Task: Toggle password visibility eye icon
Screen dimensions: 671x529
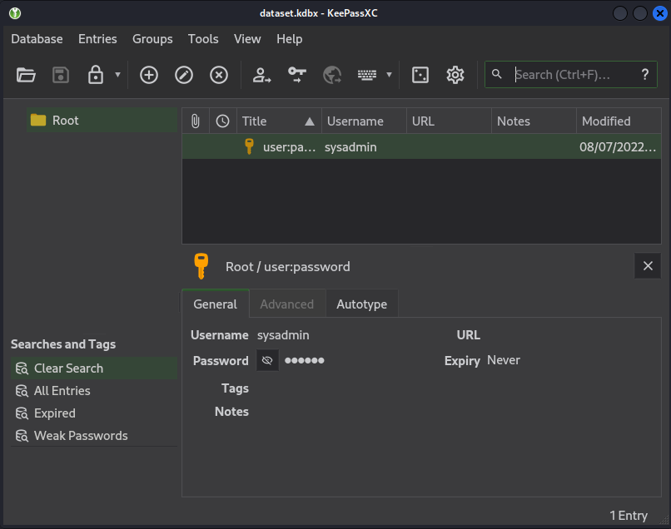Action: [x=267, y=360]
